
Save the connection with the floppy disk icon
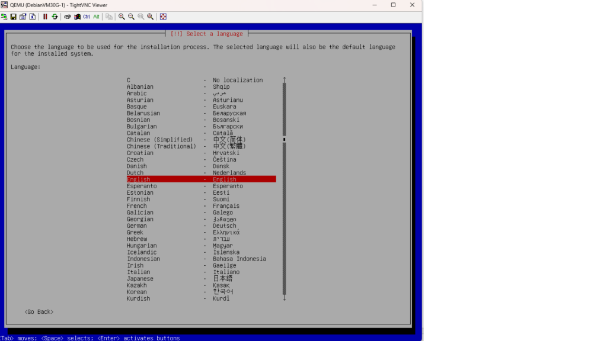(x=13, y=17)
